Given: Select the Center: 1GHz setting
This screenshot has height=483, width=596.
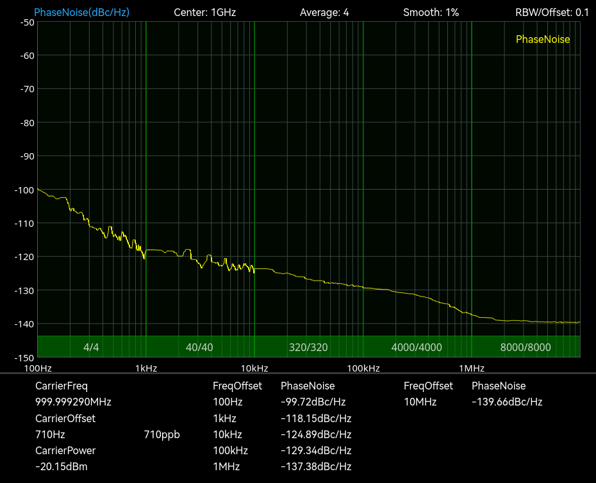Looking at the screenshot, I should pyautogui.click(x=205, y=13).
